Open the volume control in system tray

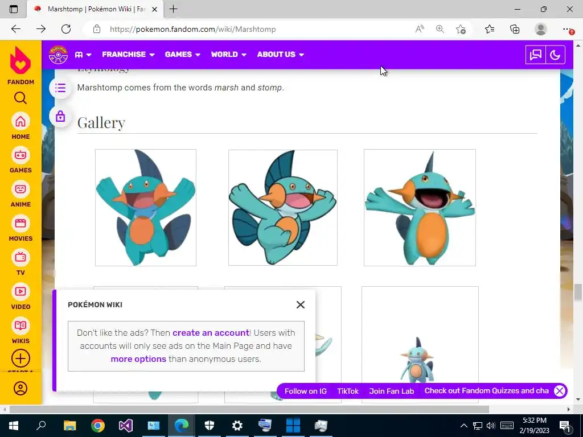pyautogui.click(x=491, y=426)
